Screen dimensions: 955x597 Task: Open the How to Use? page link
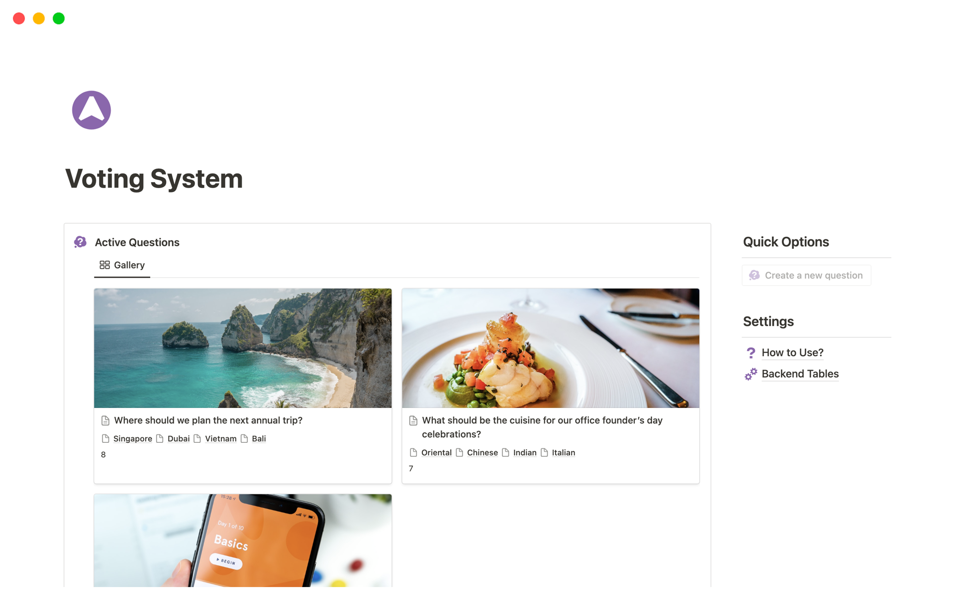792,353
